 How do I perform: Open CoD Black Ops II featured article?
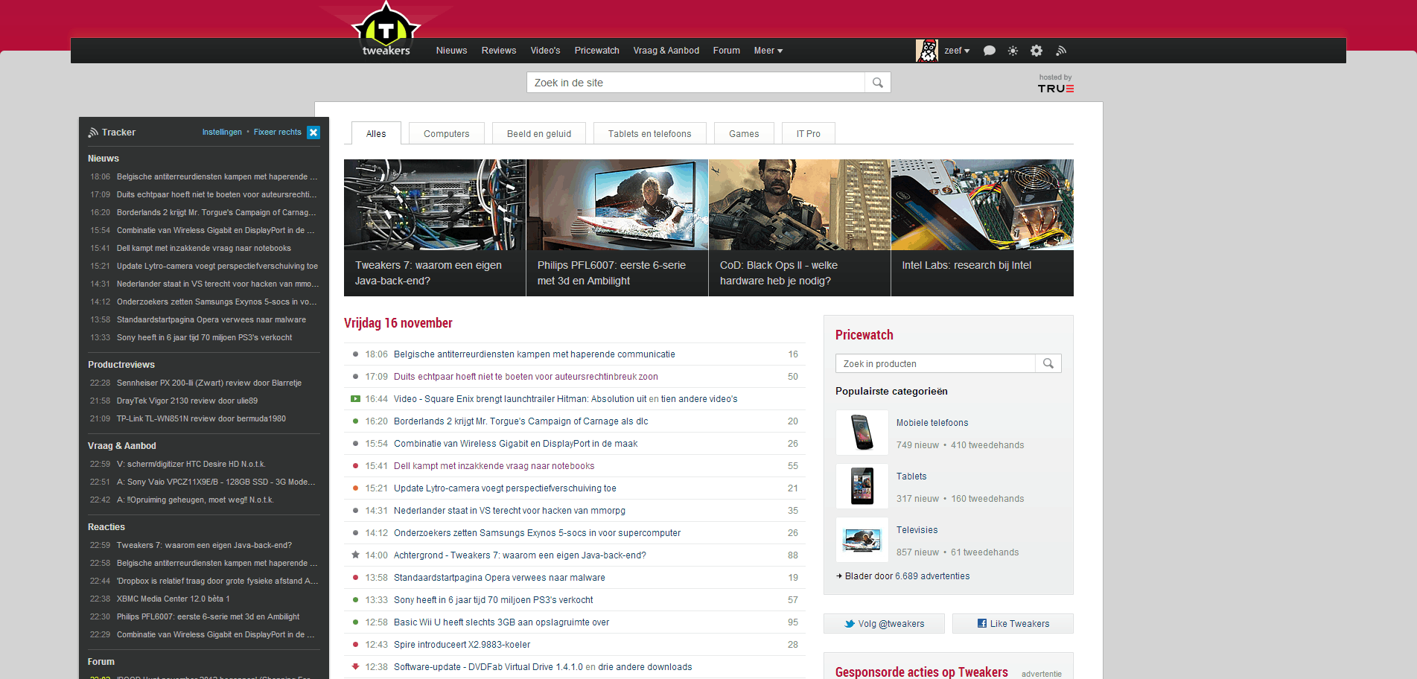pyautogui.click(x=800, y=228)
